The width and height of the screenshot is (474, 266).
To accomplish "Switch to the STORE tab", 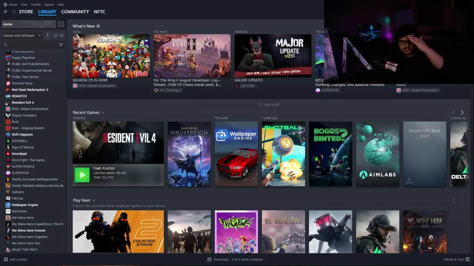I will point(26,12).
